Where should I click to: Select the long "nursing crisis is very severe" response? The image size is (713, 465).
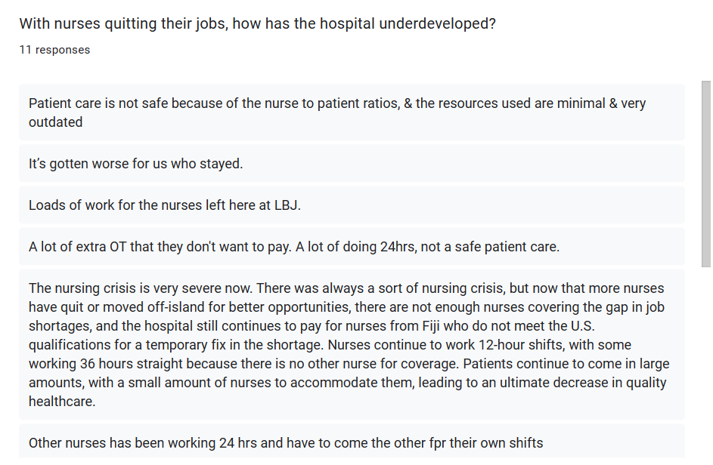pyautogui.click(x=352, y=344)
